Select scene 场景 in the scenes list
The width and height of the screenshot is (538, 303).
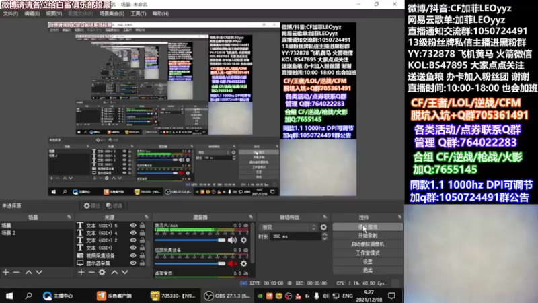37,226
